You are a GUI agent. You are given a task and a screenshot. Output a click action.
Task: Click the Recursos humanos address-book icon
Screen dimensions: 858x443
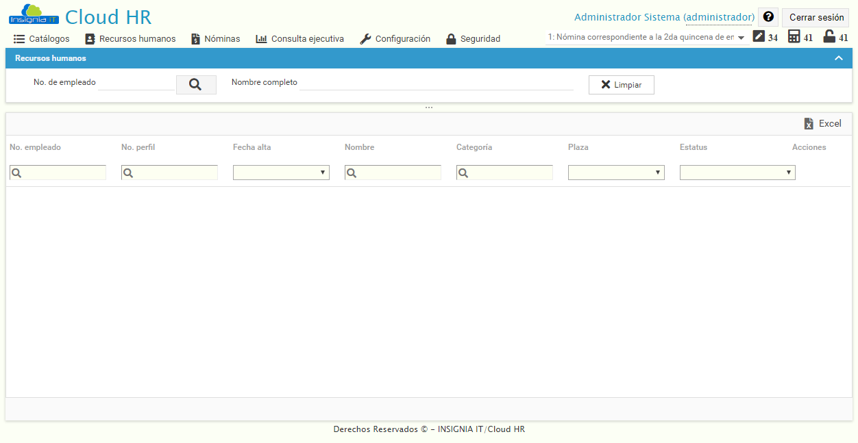point(90,39)
